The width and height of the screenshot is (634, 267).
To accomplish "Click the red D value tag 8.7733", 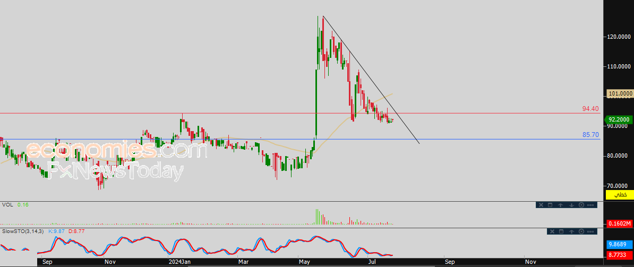I will pos(619,255).
